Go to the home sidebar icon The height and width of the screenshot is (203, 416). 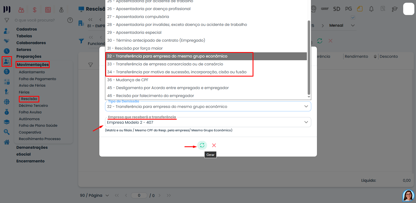coord(7,142)
